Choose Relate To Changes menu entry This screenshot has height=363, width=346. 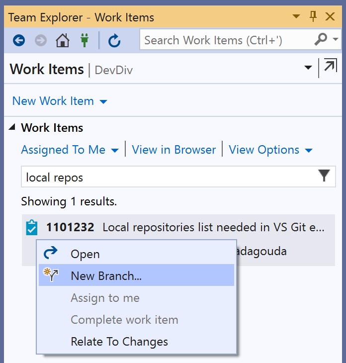tap(136, 342)
